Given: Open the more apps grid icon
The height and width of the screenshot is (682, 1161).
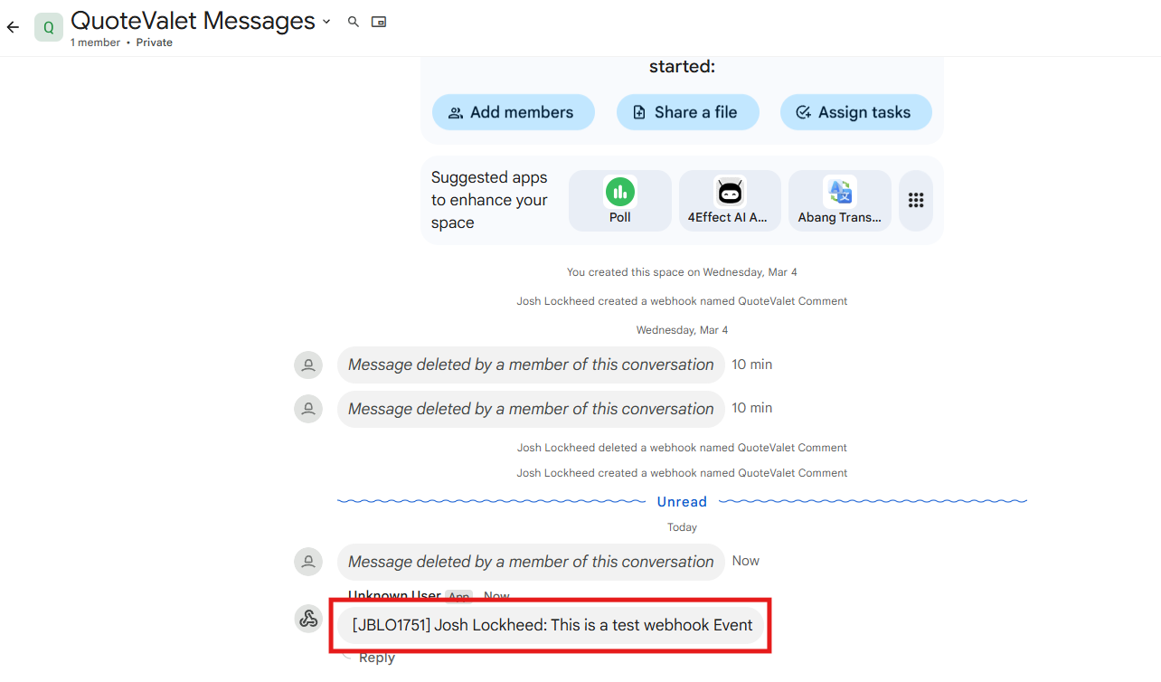Looking at the screenshot, I should [x=916, y=201].
